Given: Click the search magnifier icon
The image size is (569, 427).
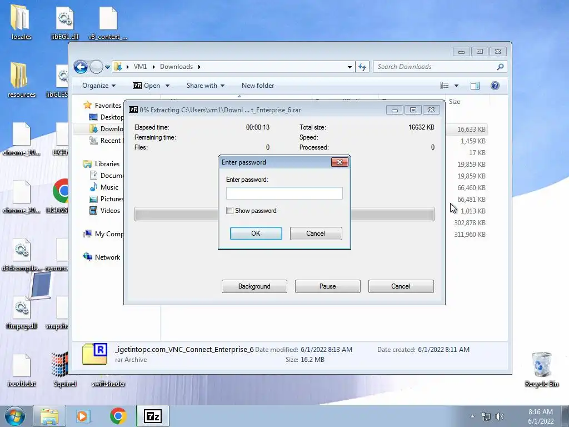Looking at the screenshot, I should (501, 67).
